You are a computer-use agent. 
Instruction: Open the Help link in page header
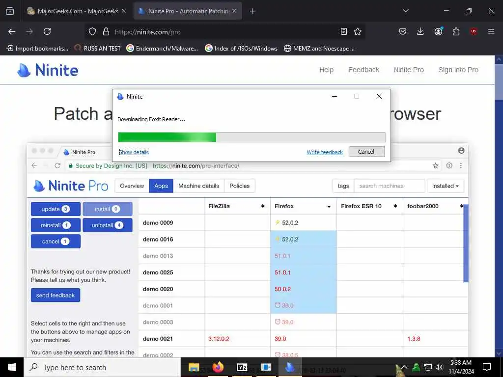click(x=326, y=70)
